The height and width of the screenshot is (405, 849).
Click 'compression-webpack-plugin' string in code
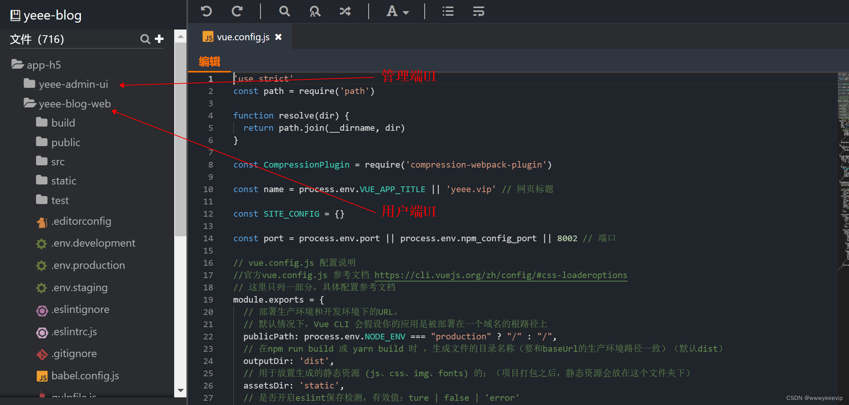[476, 165]
